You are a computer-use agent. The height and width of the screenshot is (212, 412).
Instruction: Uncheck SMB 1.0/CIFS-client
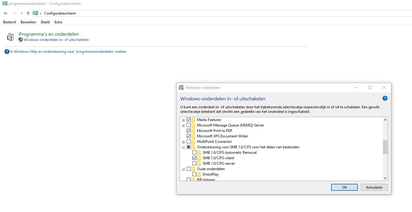click(194, 158)
